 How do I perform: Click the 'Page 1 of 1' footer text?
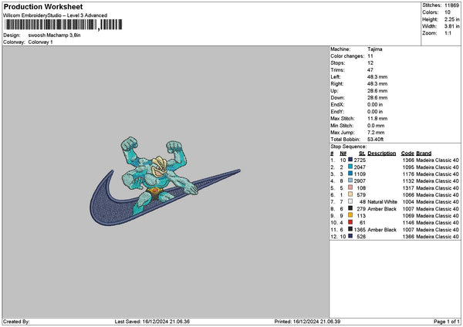pyautogui.click(x=447, y=322)
